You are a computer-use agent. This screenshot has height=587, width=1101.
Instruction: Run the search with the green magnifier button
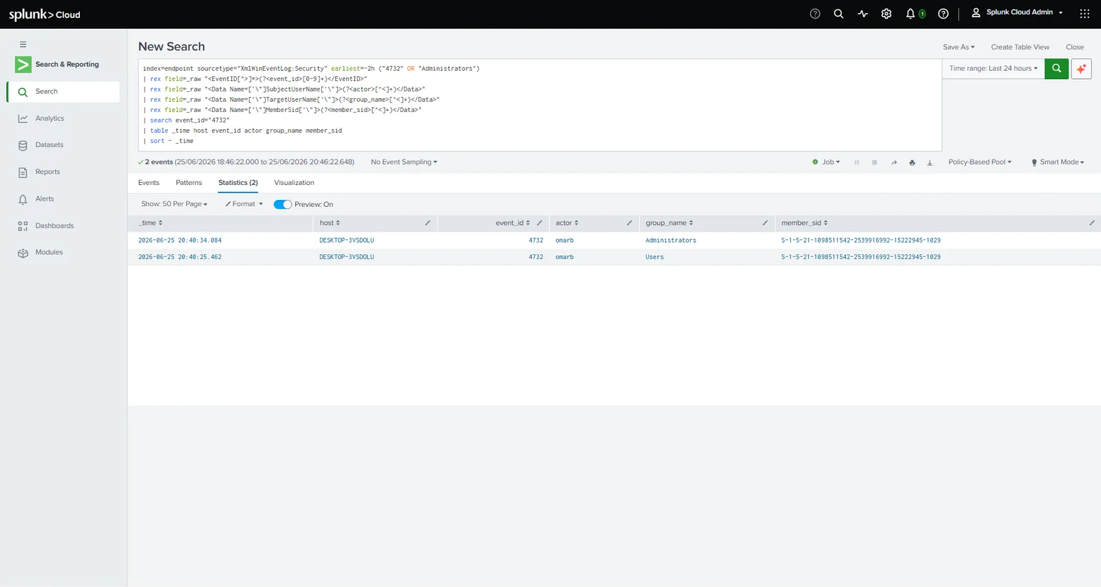(x=1056, y=69)
